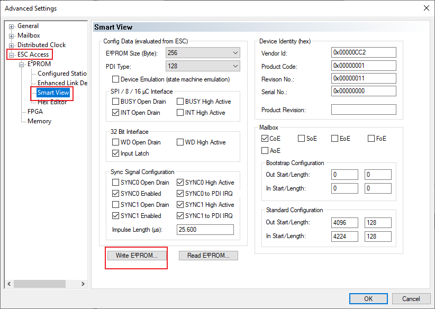Expand the General tree node
The image size is (435, 309).
(x=12, y=26)
